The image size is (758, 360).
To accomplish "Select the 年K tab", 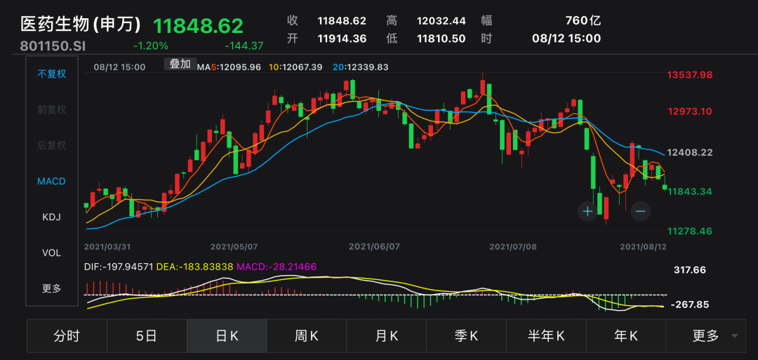I will [x=626, y=336].
